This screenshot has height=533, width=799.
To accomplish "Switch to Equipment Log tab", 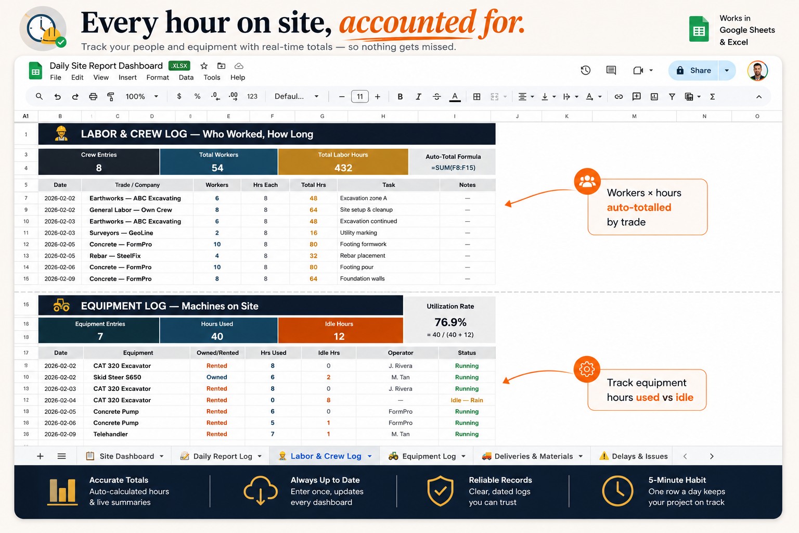I will point(427,456).
